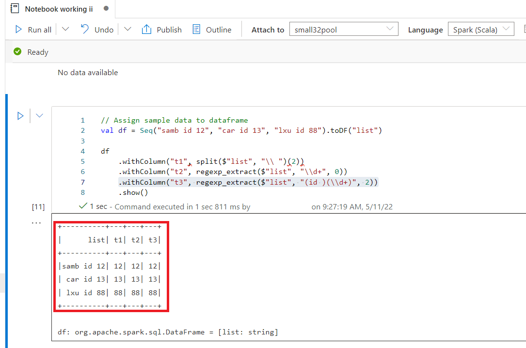Click the notebook icon in the tab
The width and height of the screenshot is (526, 348).
15,8
